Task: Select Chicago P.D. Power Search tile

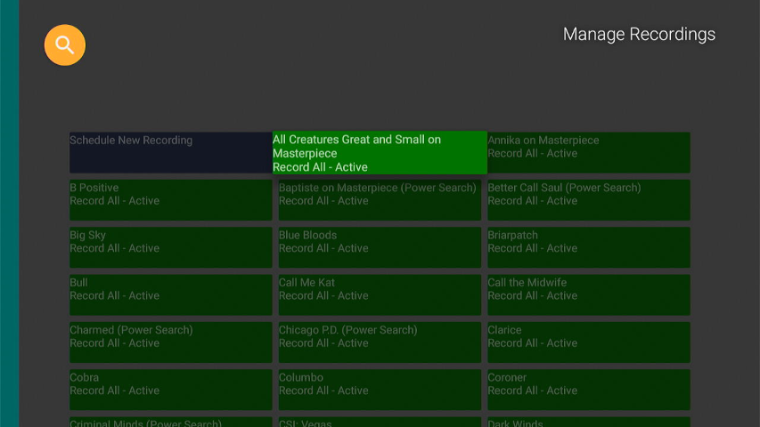Action: pos(380,342)
